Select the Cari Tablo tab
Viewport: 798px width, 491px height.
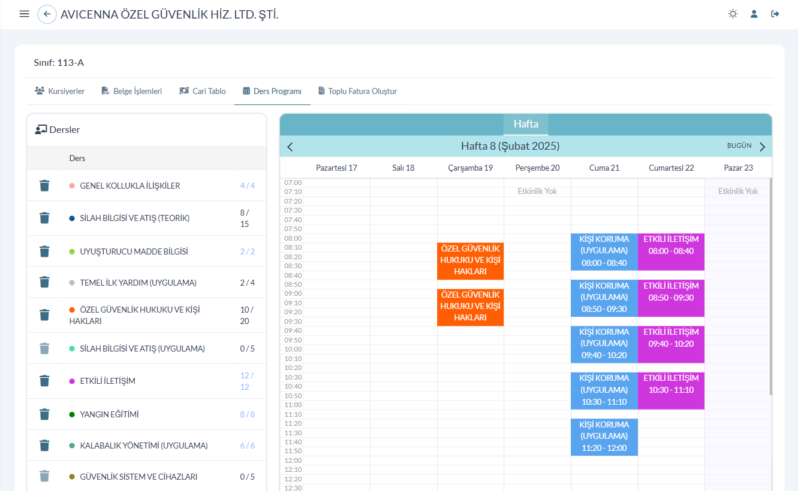point(203,92)
